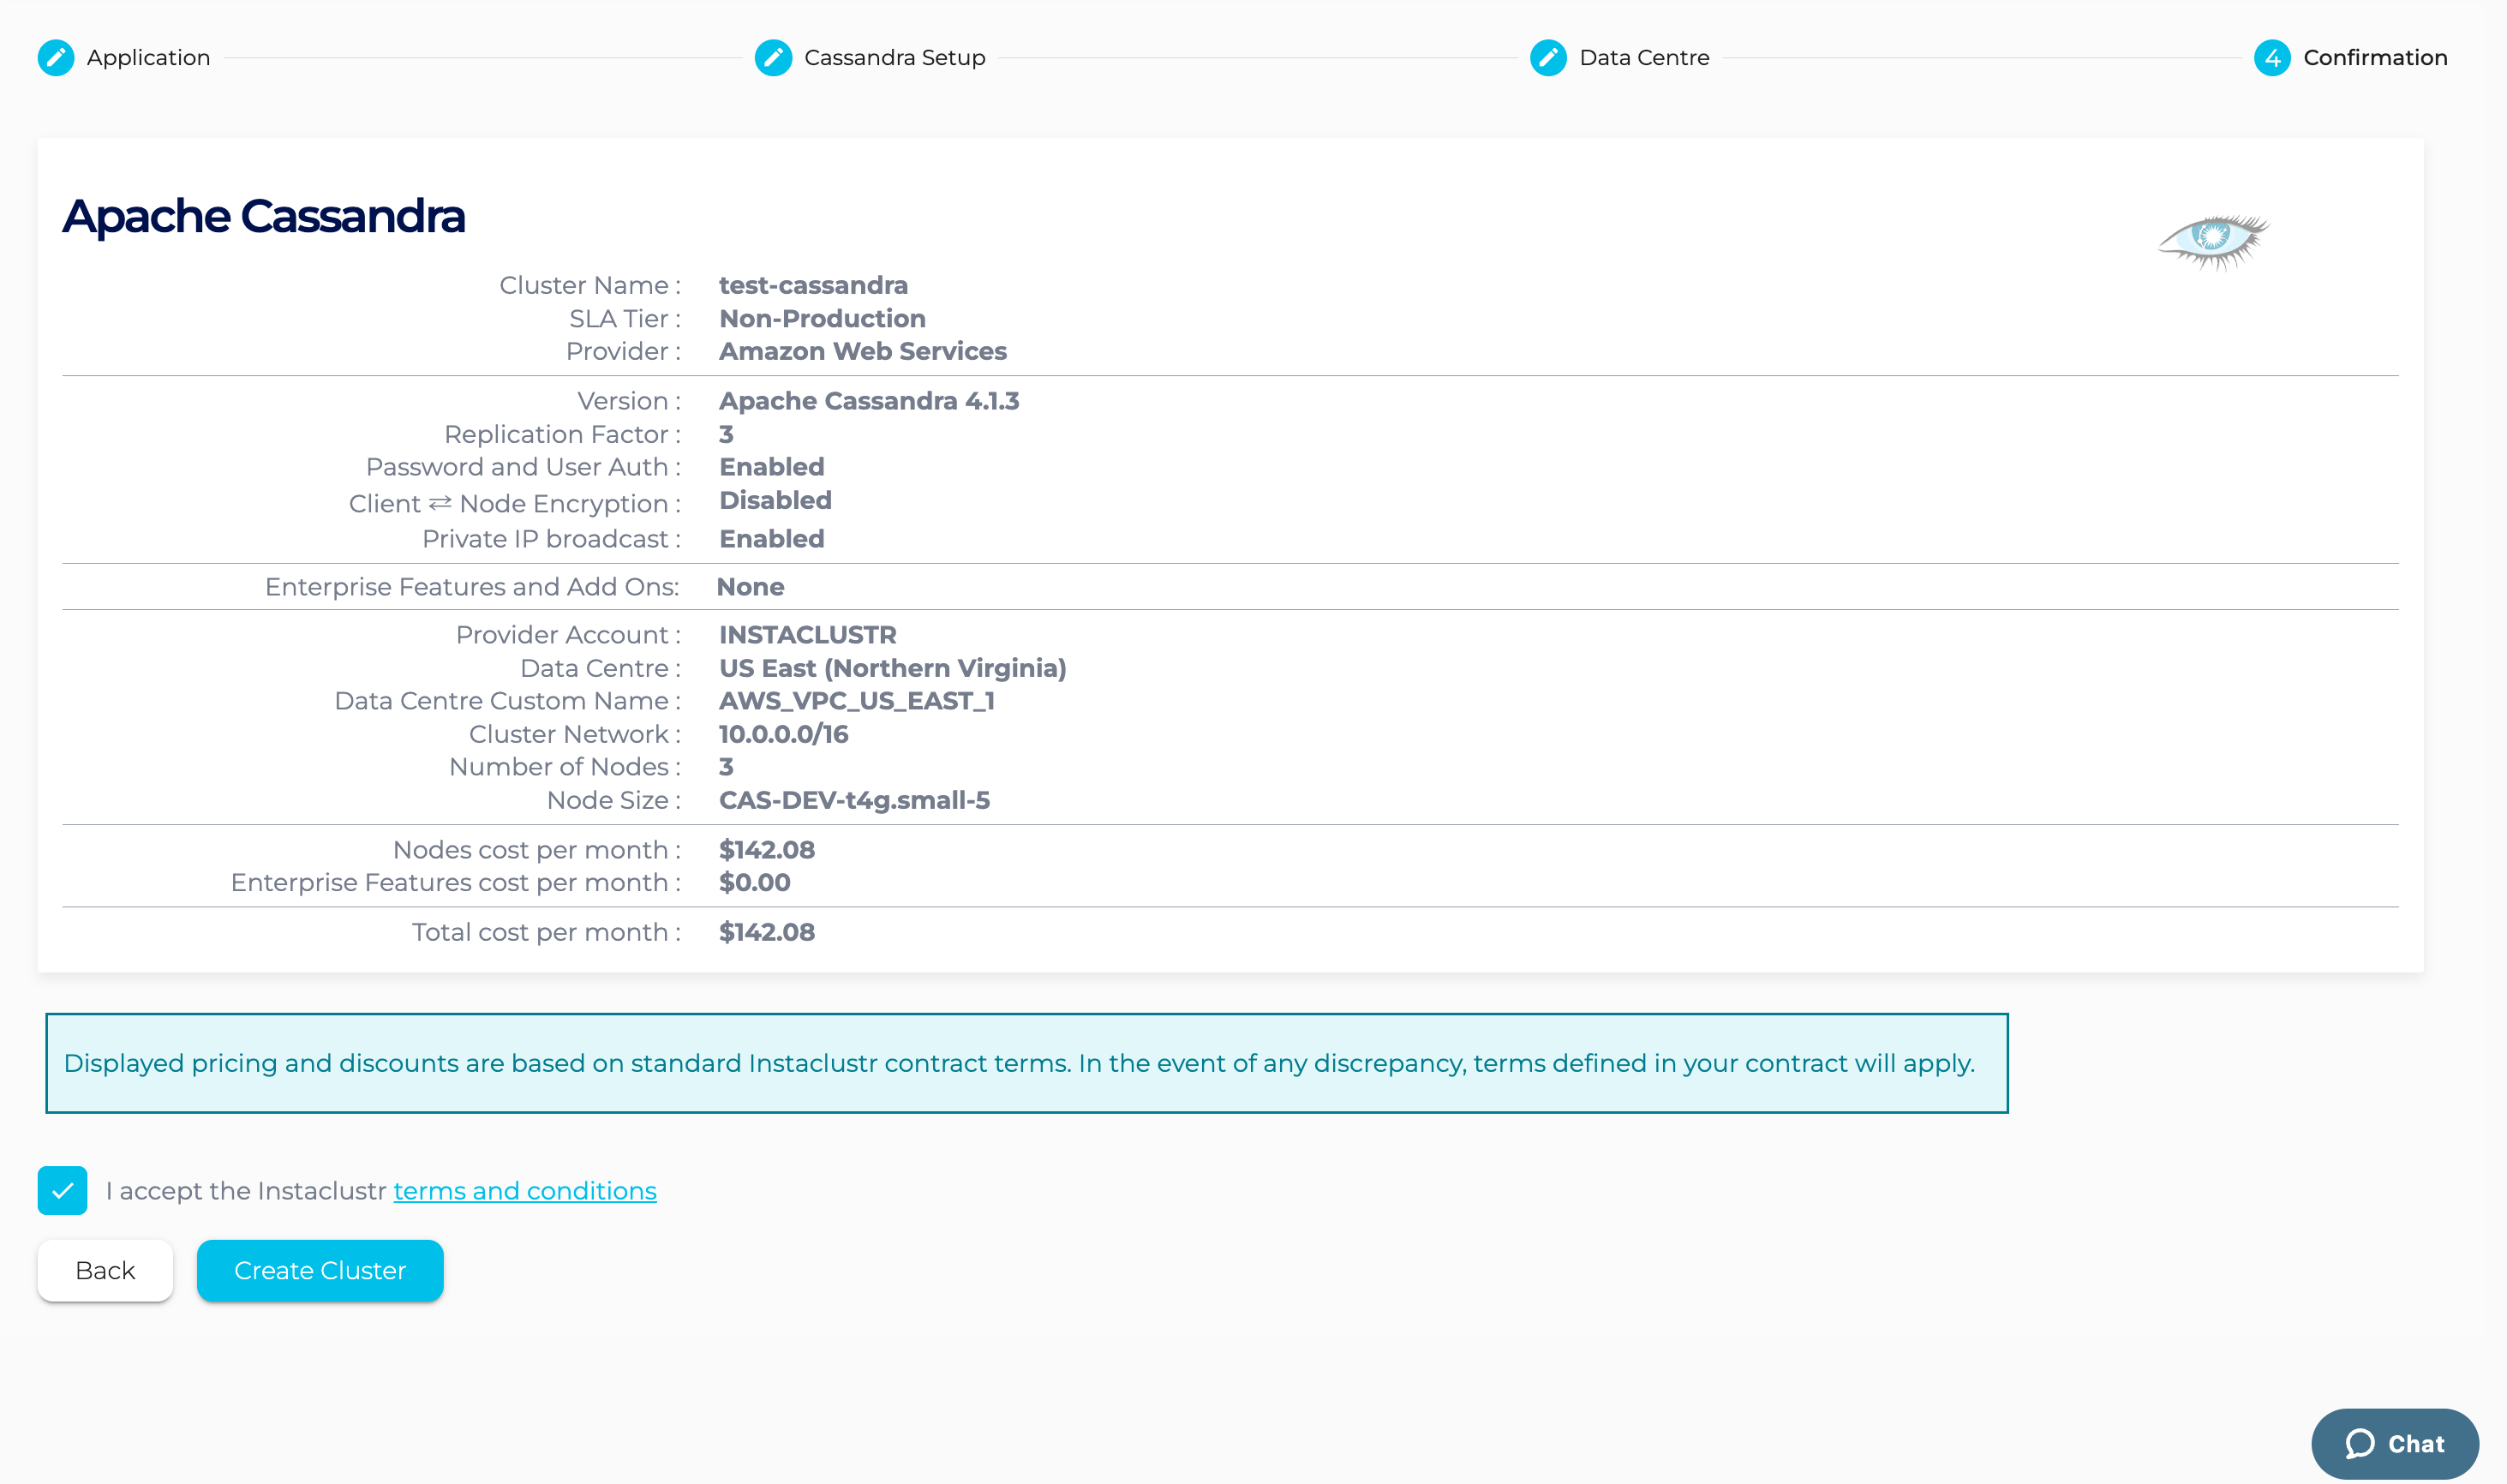
Task: Click the total cost $142.08 value
Action: (x=767, y=932)
